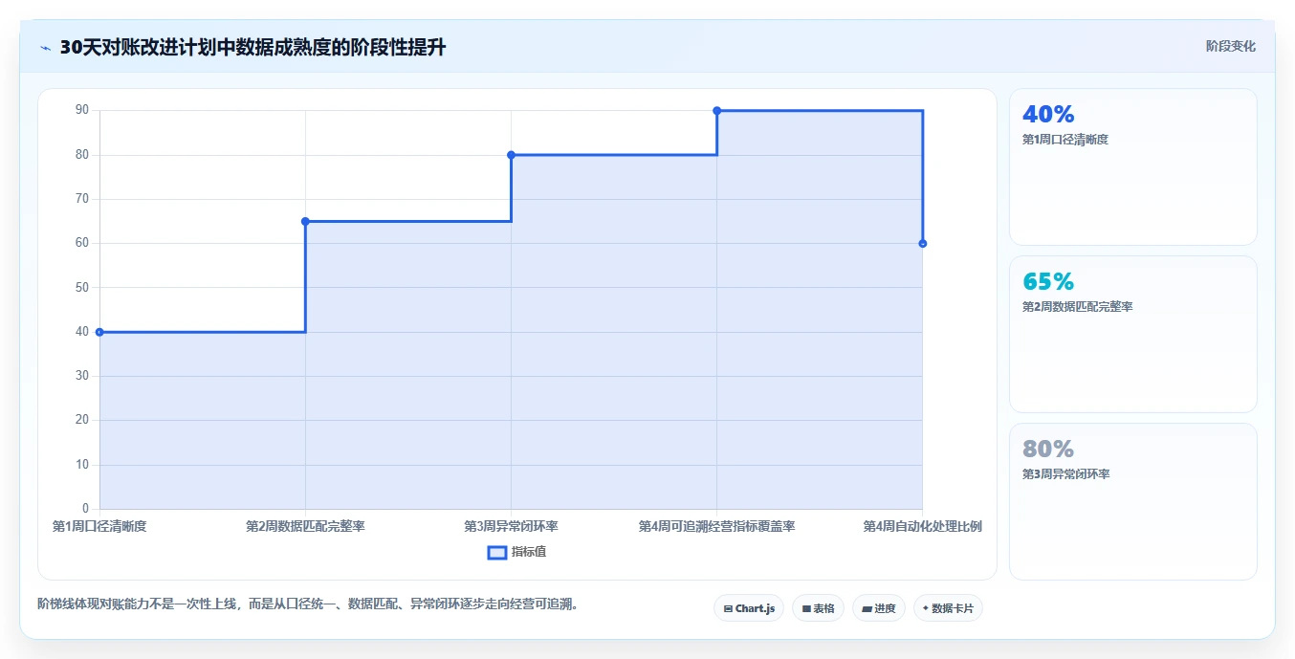The height and width of the screenshot is (659, 1295).
Task: Click the 数据卡片 tag star icon
Action: pyautogui.click(x=926, y=608)
